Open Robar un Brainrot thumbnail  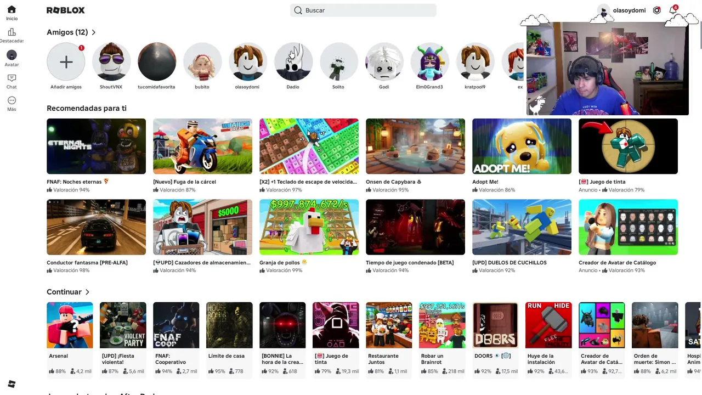pyautogui.click(x=442, y=325)
